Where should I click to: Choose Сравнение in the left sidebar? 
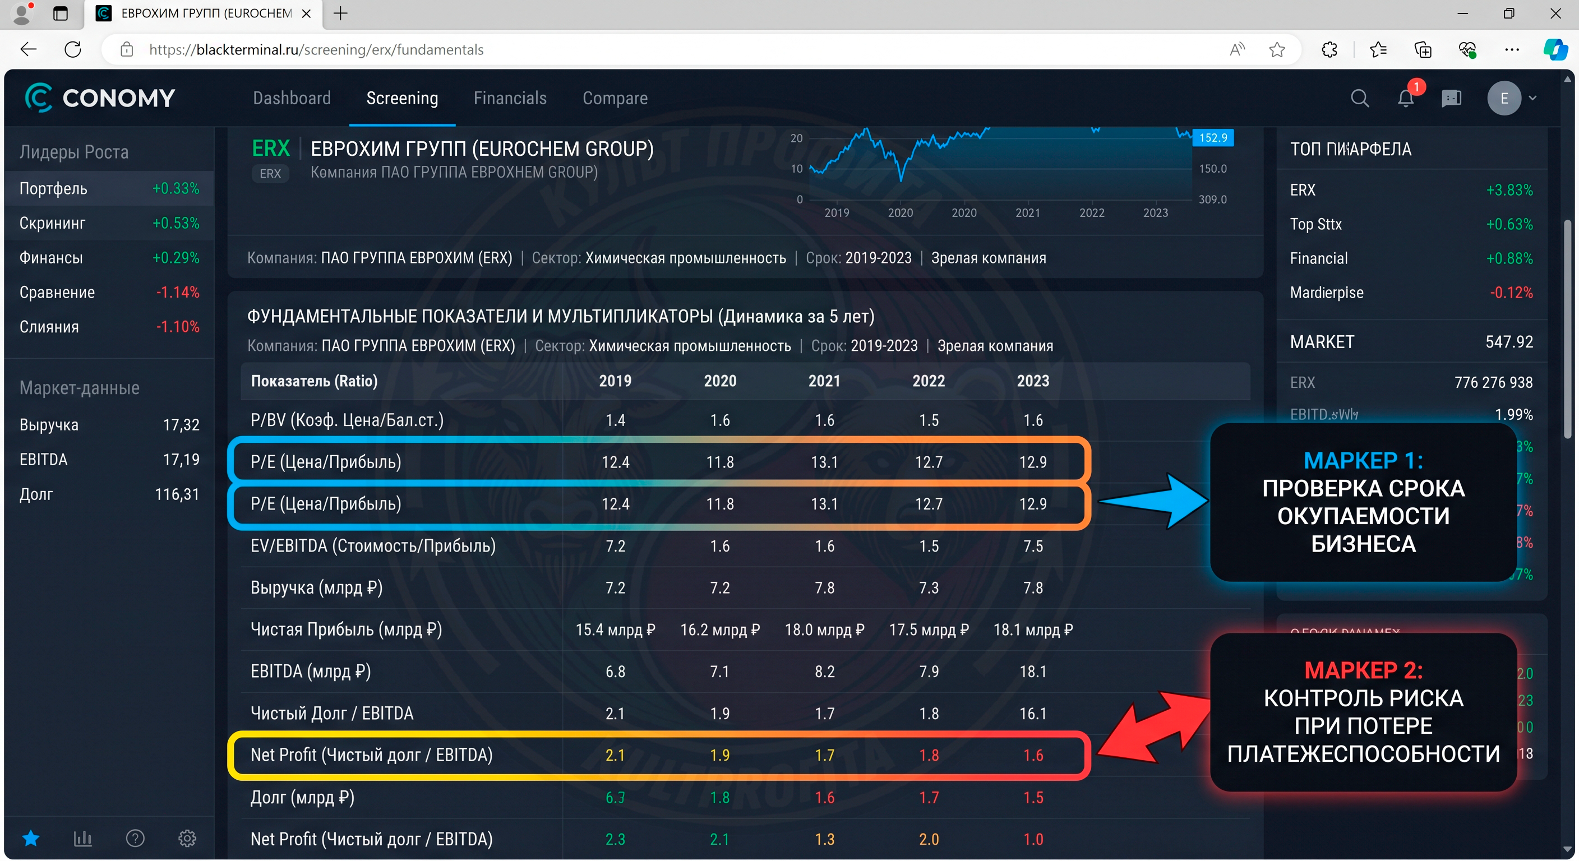[x=109, y=291]
